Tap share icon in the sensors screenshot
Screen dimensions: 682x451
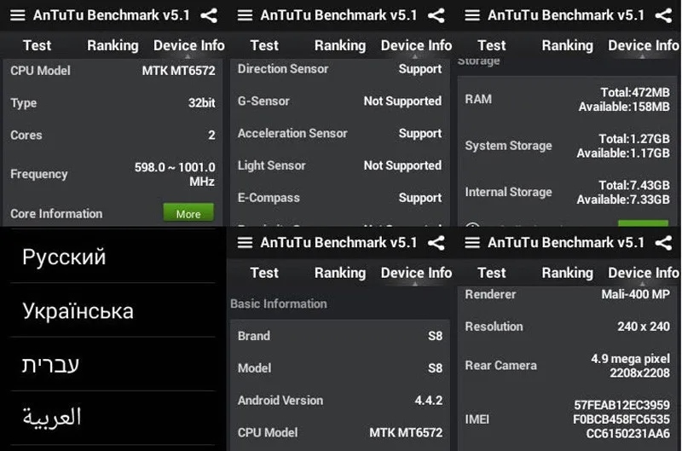click(436, 15)
